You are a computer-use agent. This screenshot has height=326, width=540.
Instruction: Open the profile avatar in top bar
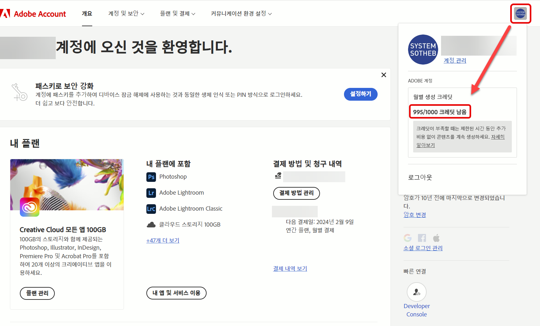click(x=520, y=13)
